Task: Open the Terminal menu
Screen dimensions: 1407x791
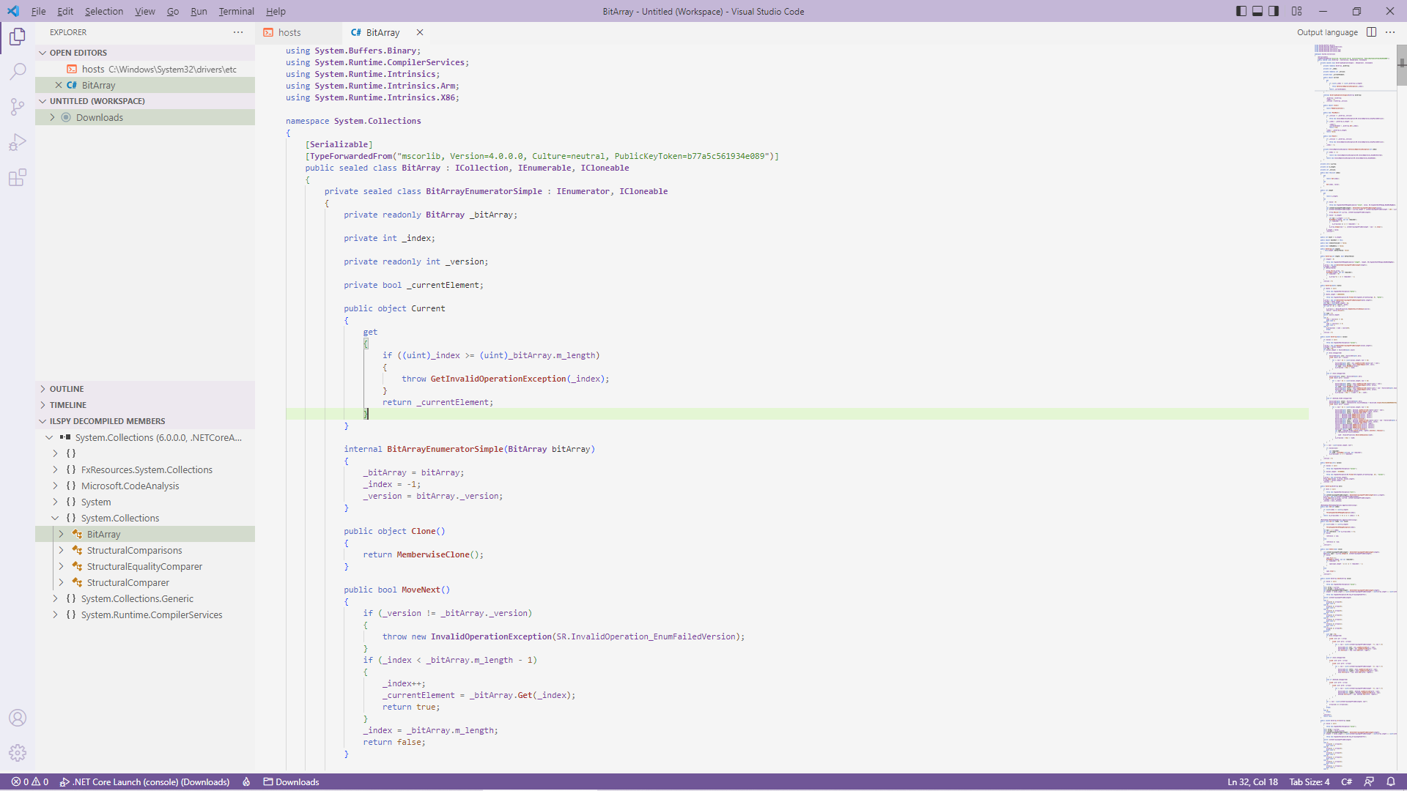Action: pos(236,11)
